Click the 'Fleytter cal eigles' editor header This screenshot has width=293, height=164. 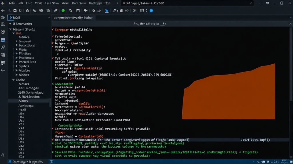[x=150, y=24]
